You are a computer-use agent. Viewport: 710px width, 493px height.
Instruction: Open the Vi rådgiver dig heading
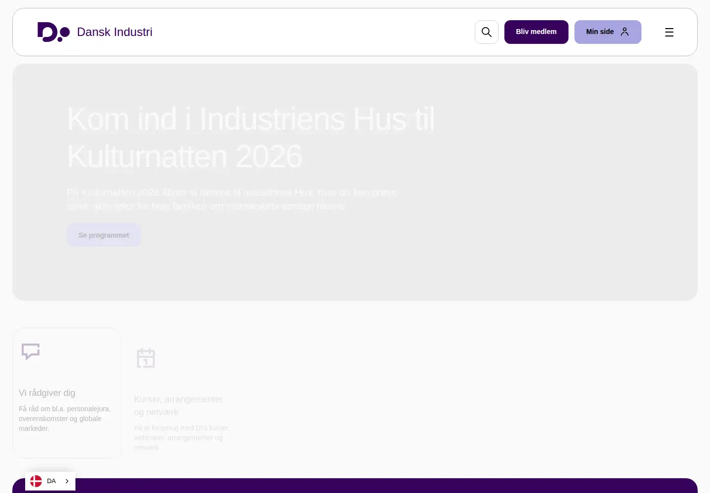coord(47,393)
